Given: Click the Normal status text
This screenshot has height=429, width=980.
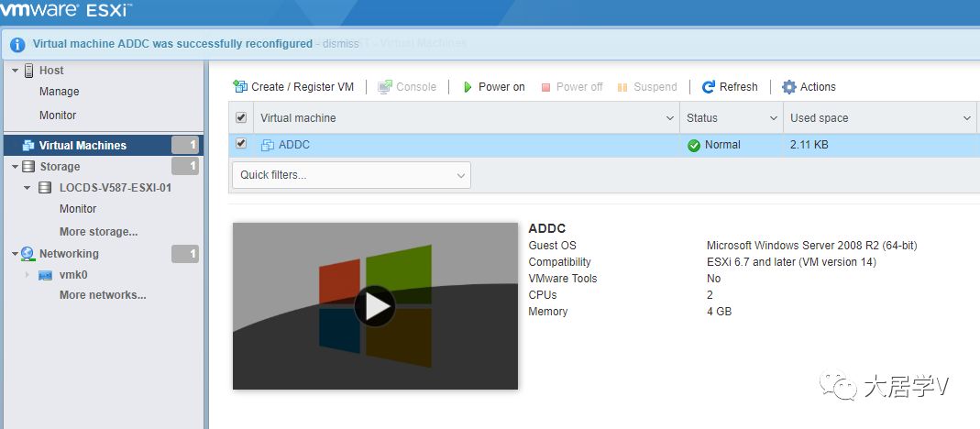Looking at the screenshot, I should point(722,145).
